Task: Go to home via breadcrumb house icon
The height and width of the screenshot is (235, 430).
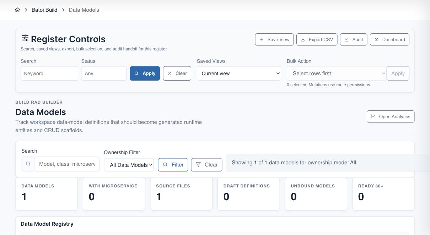Action: click(17, 10)
